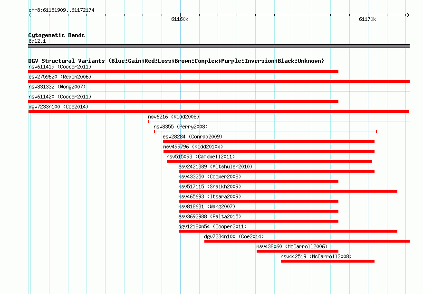The width and height of the screenshot is (423, 294).
Task: Select the red bar for esv3692988
Action: [x=259, y=221]
